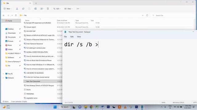Image resolution: width=197 pixels, height=110 pixels.
Task: Open recent locations dropdown arrow
Action: [12, 15]
